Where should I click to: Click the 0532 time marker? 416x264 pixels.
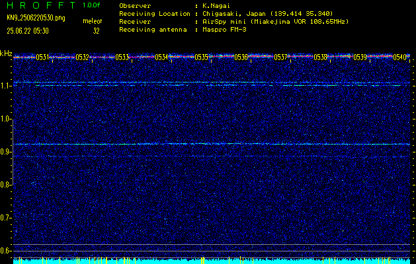point(82,57)
